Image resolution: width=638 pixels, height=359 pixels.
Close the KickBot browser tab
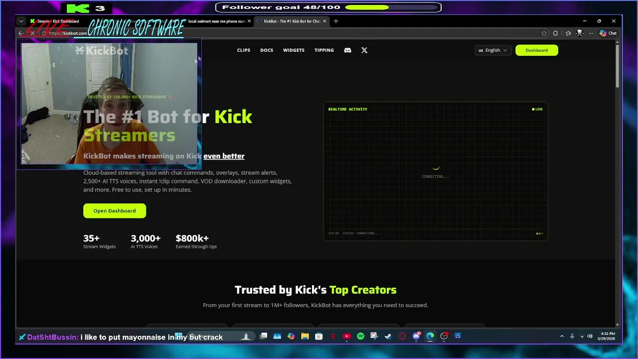tap(324, 21)
